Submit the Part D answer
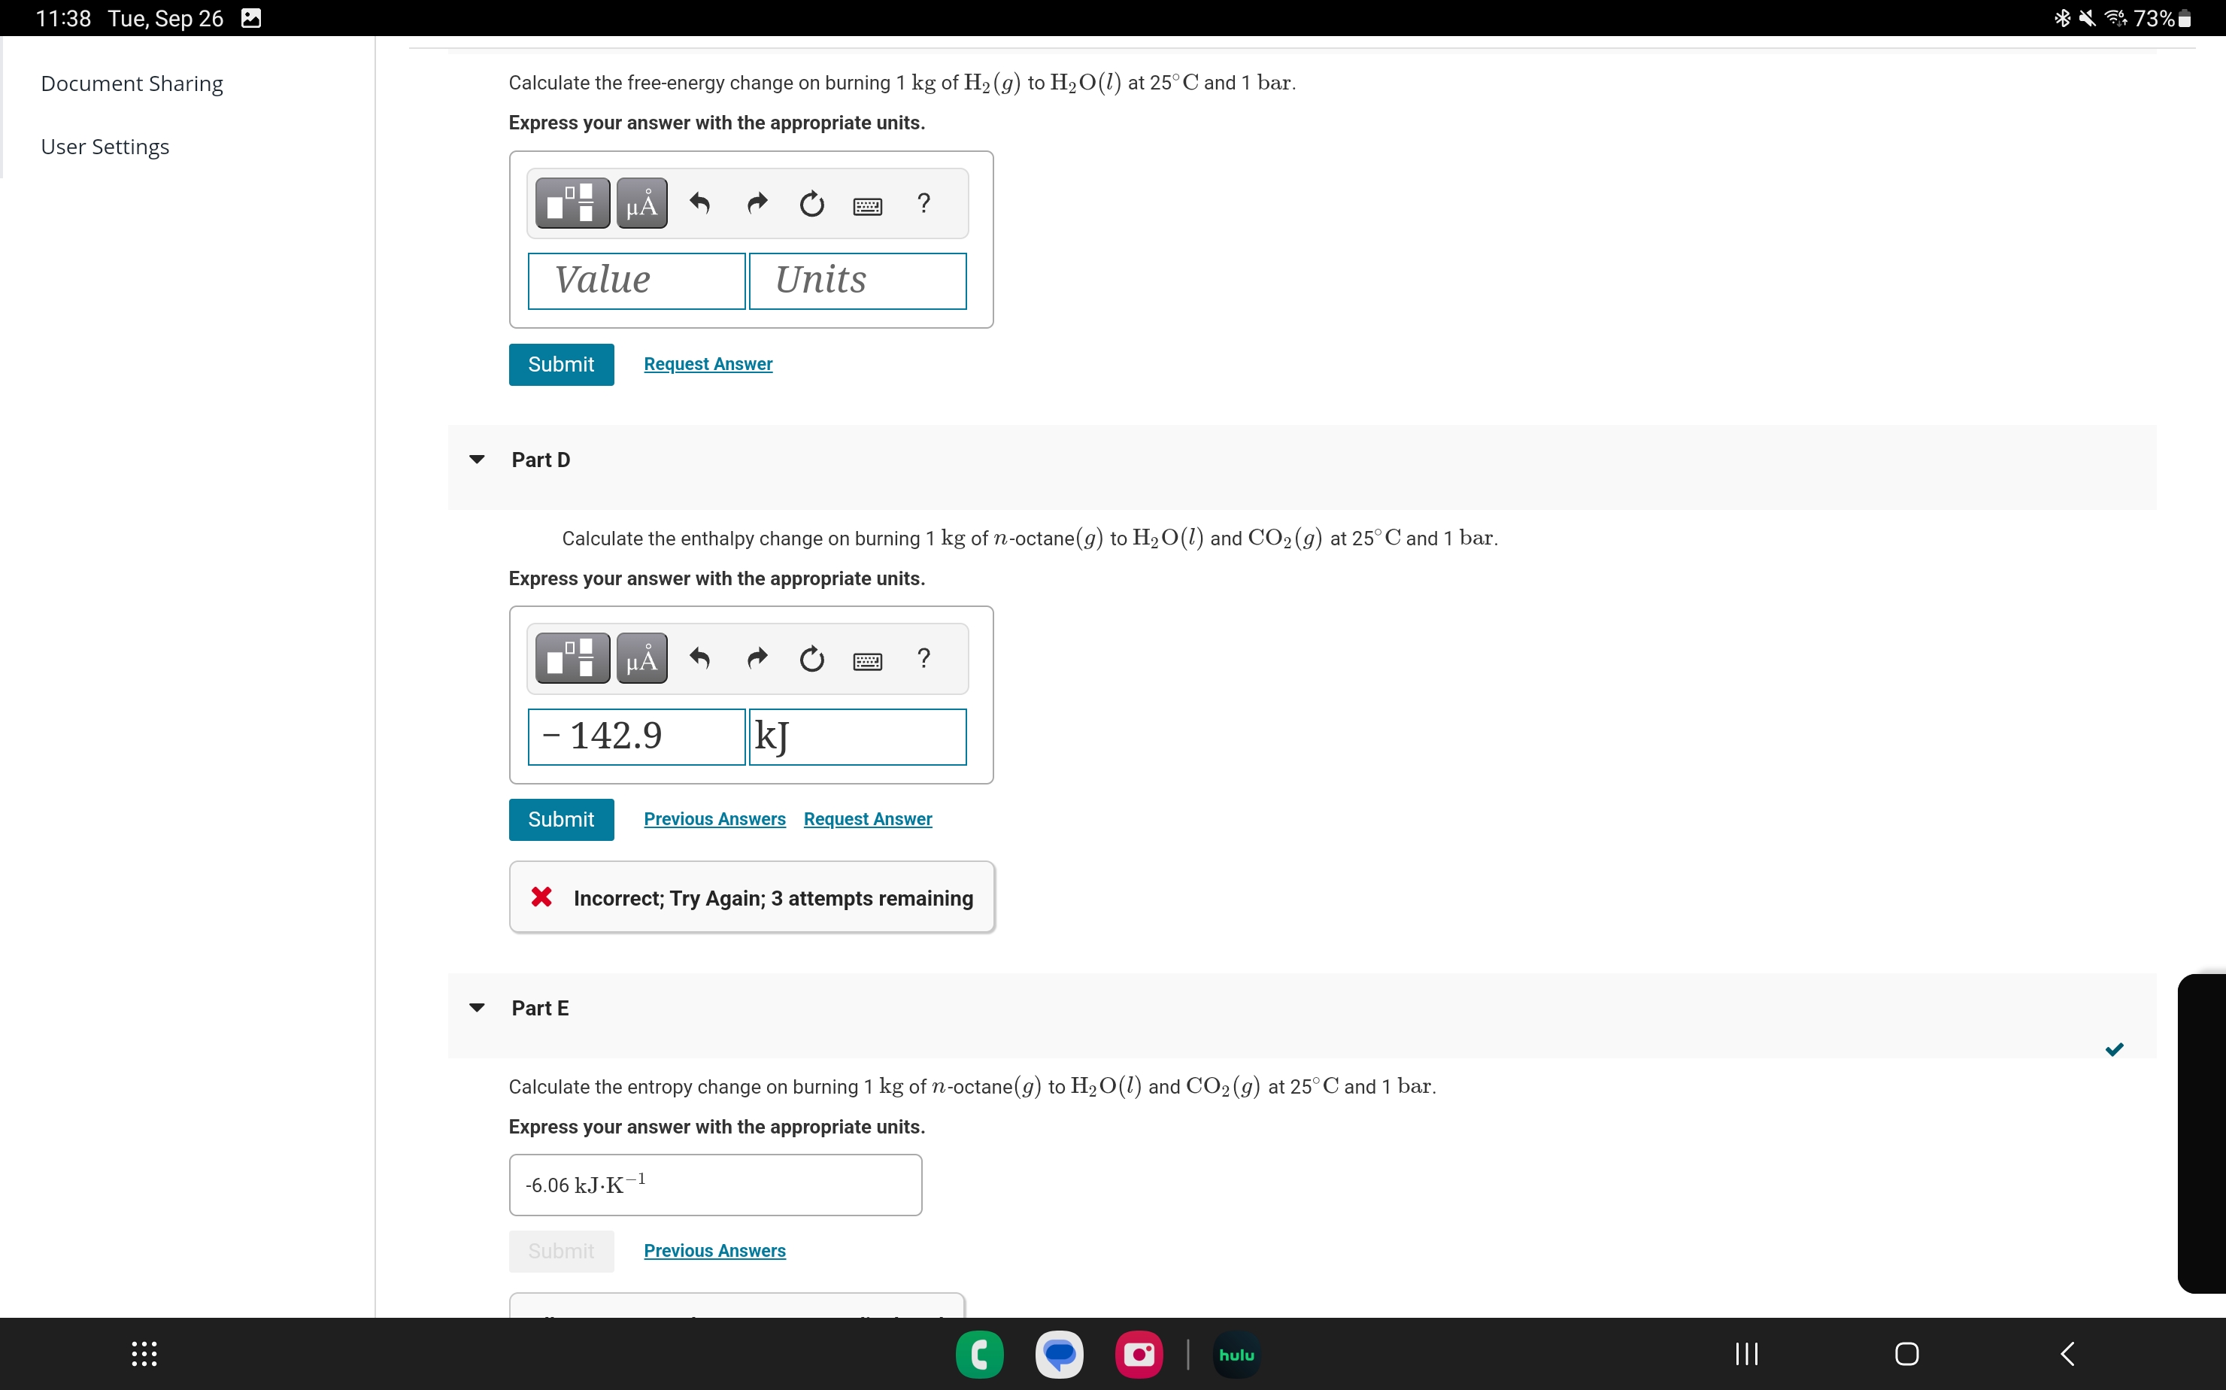This screenshot has width=2226, height=1390. 560,819
